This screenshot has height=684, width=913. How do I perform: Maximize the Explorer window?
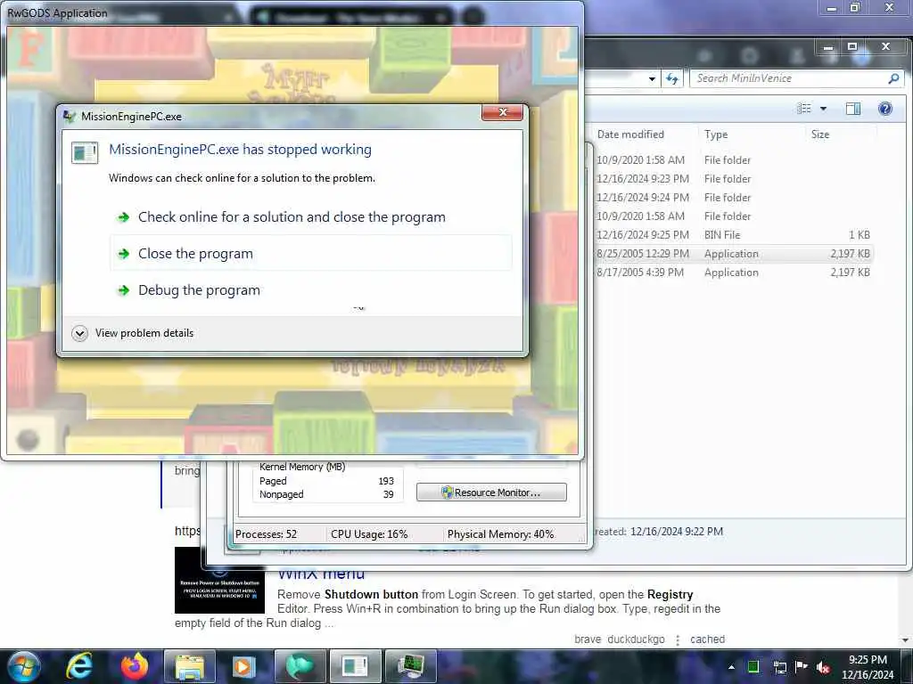click(852, 46)
